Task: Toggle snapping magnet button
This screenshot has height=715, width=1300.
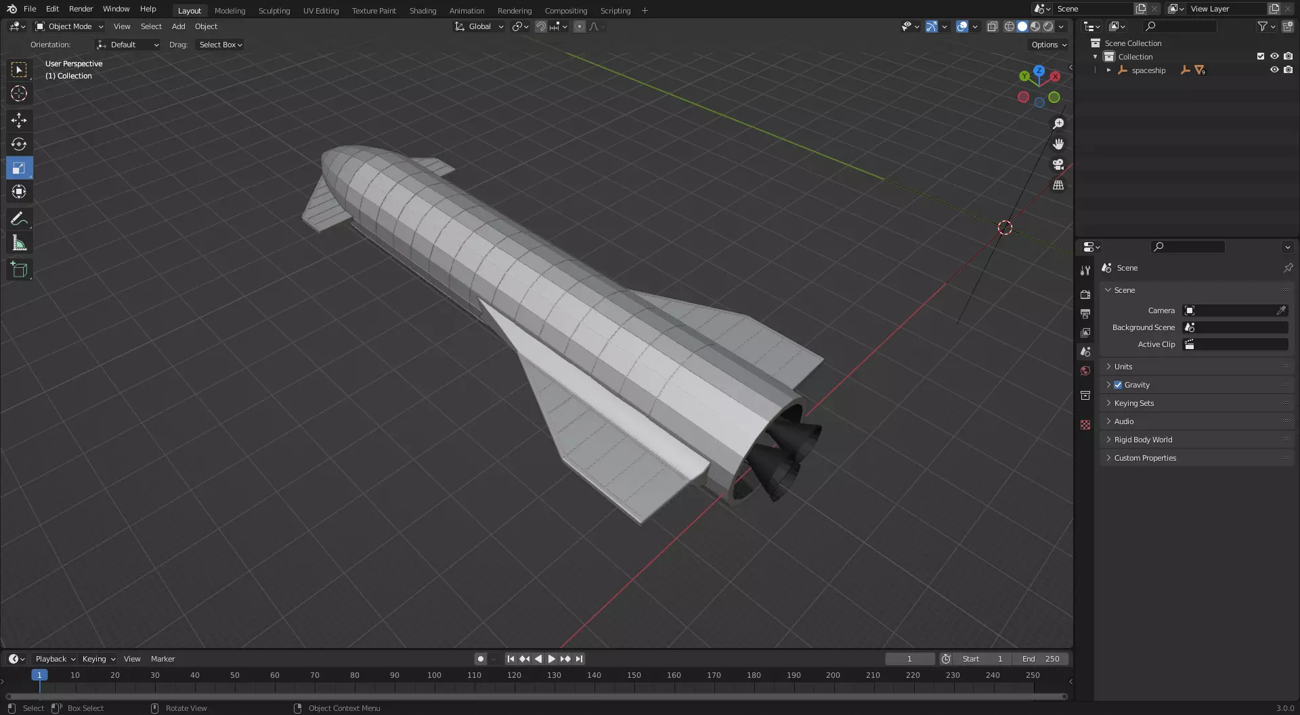Action: tap(540, 26)
